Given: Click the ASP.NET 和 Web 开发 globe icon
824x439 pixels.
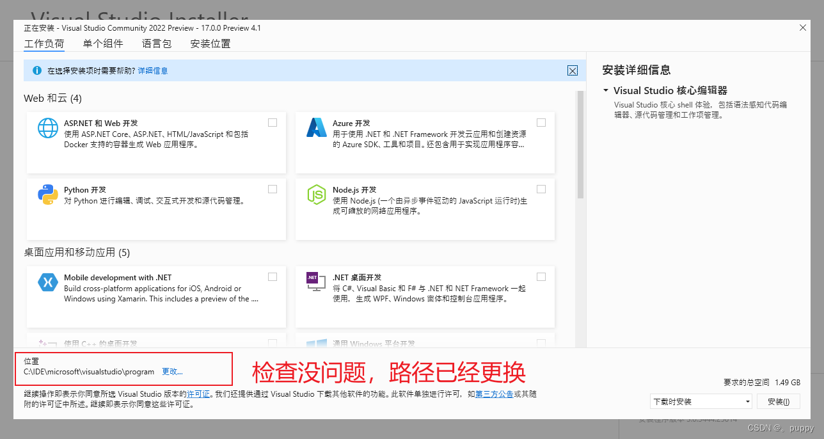Looking at the screenshot, I should 48,129.
